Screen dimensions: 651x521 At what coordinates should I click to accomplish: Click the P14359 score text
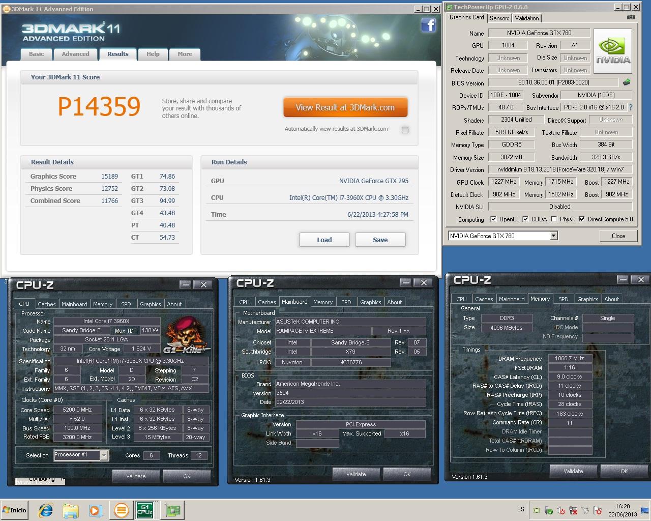tap(99, 106)
